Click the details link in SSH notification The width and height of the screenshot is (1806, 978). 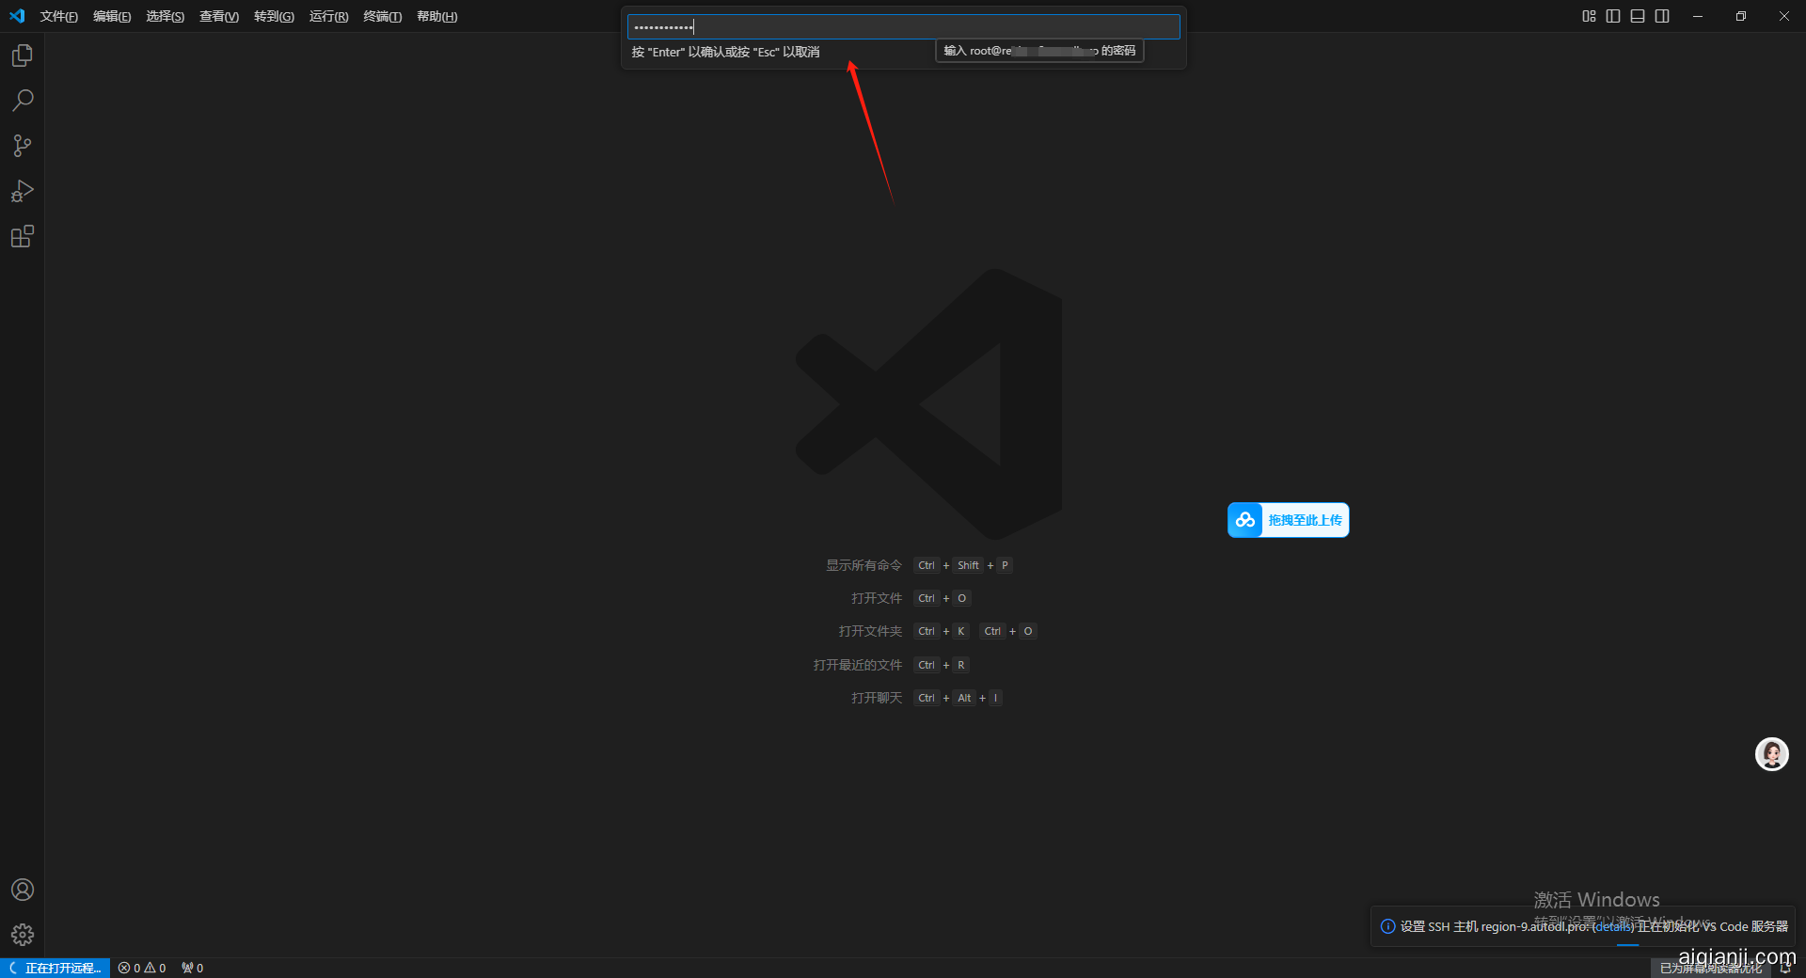pos(1614,926)
